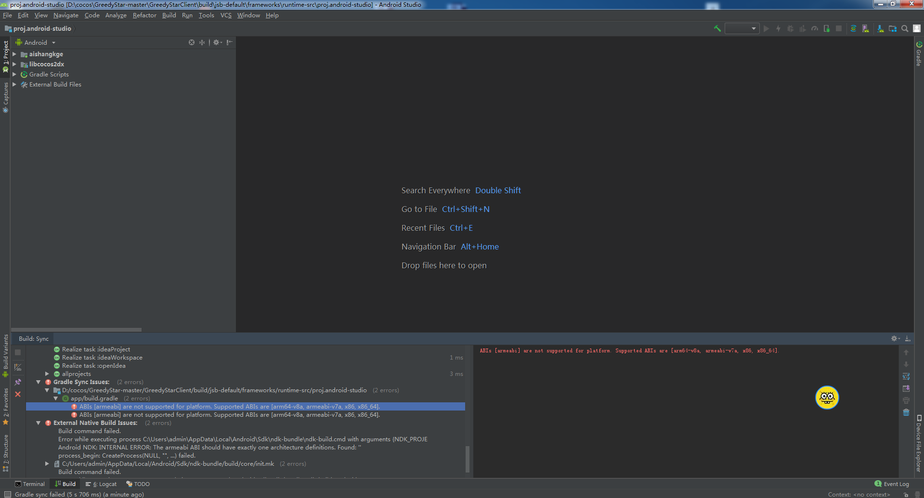The image size is (924, 498).
Task: Switch to the Logcat tab
Action: coord(101,484)
